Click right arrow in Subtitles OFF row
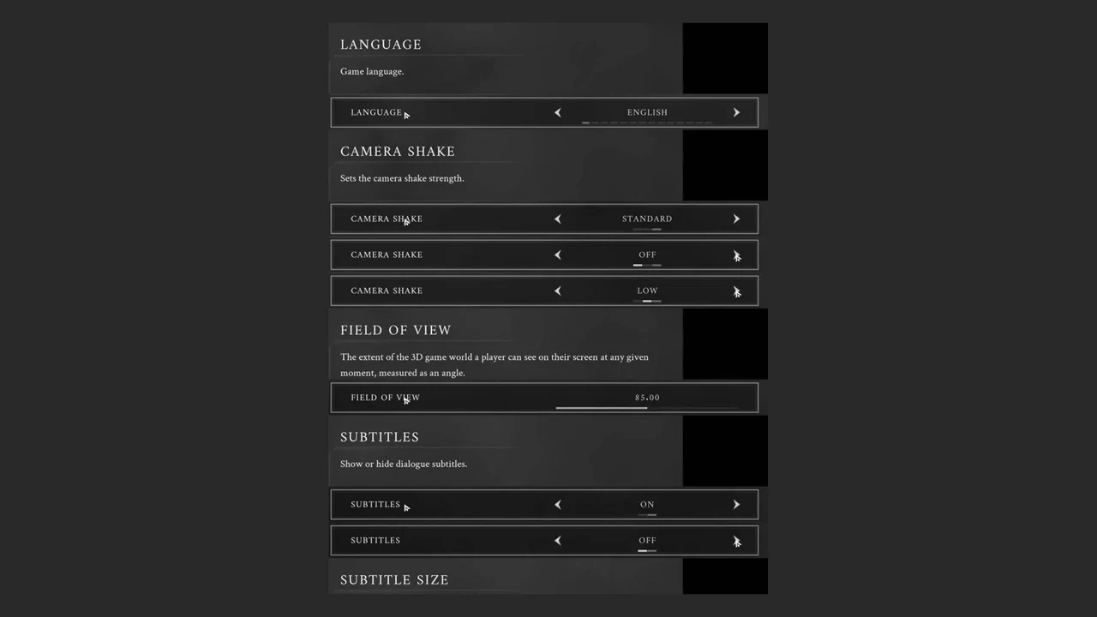1097x617 pixels. (736, 541)
